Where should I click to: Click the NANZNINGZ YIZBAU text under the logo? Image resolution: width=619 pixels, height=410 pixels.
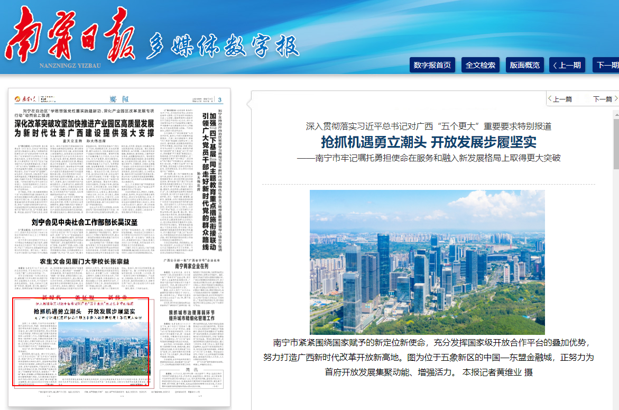pos(70,66)
